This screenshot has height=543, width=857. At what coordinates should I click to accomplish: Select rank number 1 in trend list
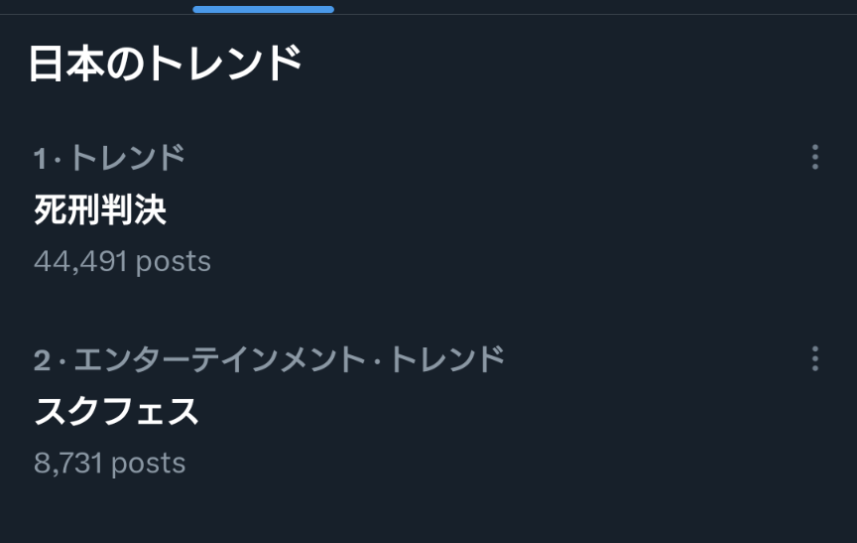[x=40, y=159]
